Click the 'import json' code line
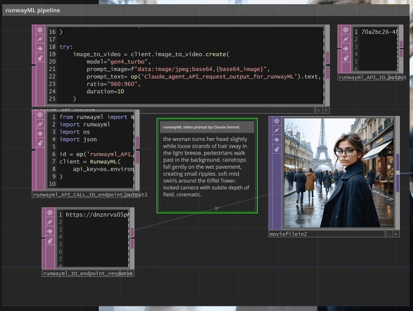 click(x=78, y=139)
